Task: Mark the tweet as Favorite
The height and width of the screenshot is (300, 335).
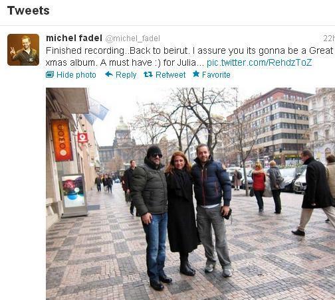Action: pos(211,74)
